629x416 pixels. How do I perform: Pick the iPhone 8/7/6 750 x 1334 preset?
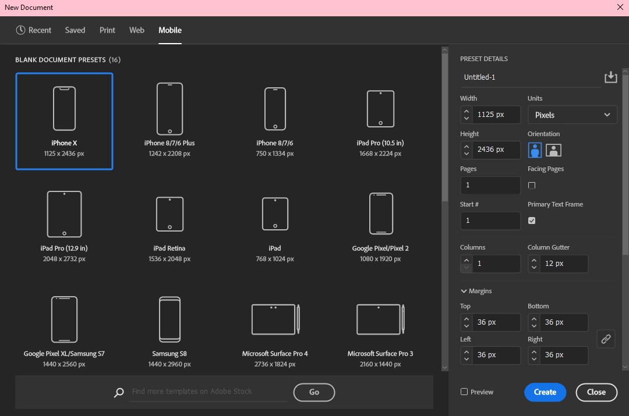coord(275,121)
